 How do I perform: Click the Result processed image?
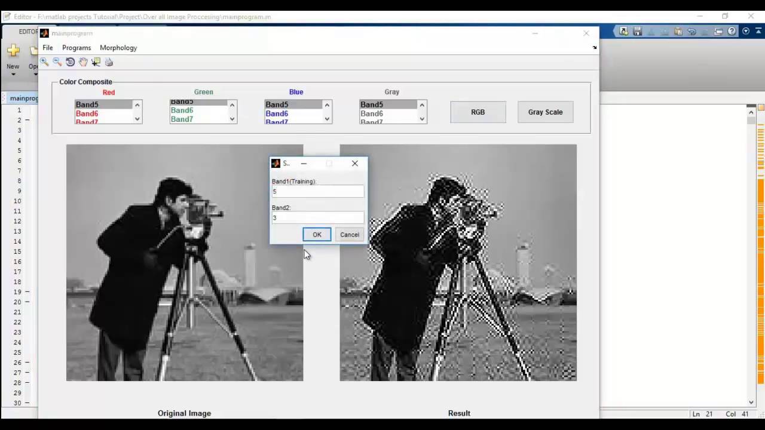point(458,263)
